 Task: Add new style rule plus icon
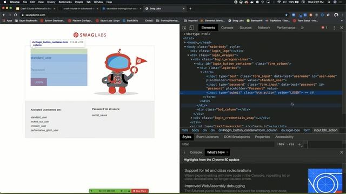point(300,144)
